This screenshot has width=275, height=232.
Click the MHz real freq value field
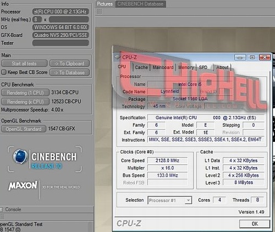37,19
